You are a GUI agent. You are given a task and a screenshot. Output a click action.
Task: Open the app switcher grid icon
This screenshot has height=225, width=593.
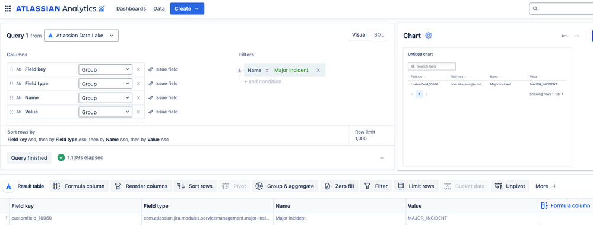click(8, 9)
